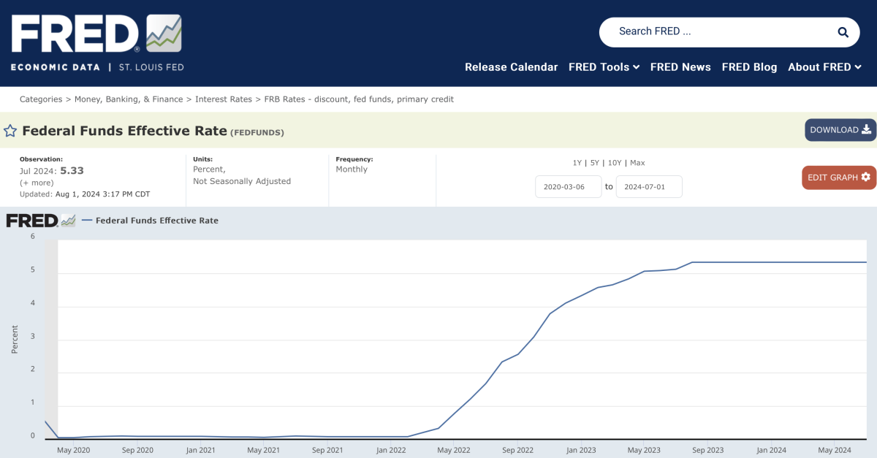Click the search magnifier icon
The width and height of the screenshot is (877, 458).
coord(843,32)
